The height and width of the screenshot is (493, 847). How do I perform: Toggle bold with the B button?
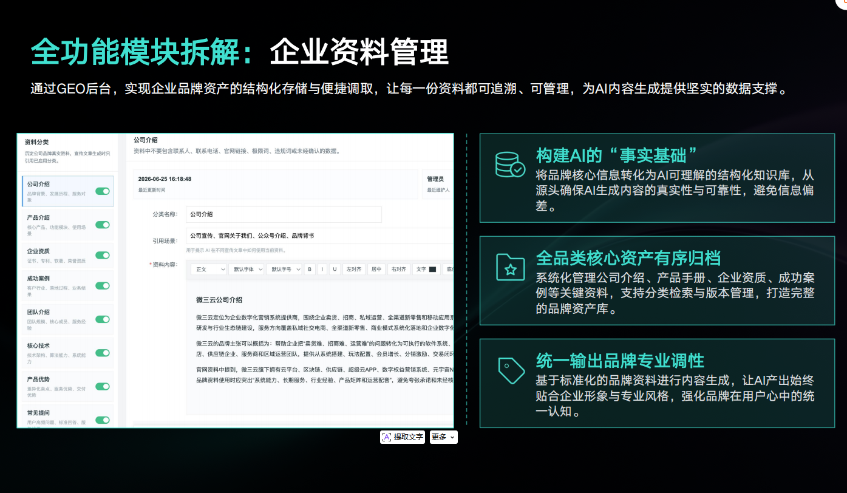[x=310, y=269]
